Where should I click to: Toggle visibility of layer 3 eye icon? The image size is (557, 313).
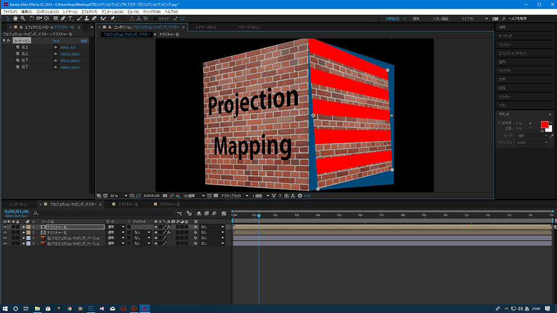coord(5,238)
